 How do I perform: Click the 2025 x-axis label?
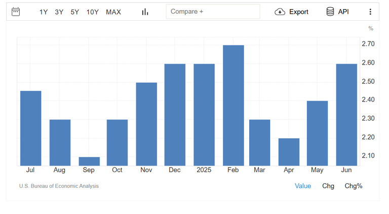[204, 170]
